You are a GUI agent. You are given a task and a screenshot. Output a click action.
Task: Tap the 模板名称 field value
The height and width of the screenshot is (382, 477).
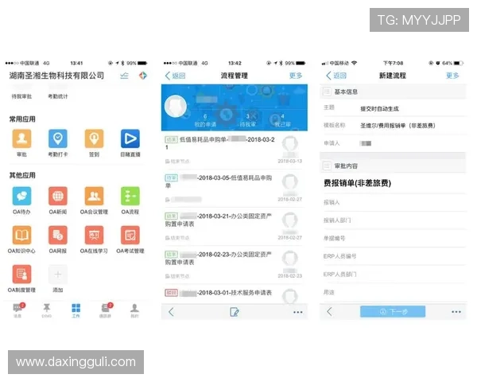pyautogui.click(x=398, y=126)
